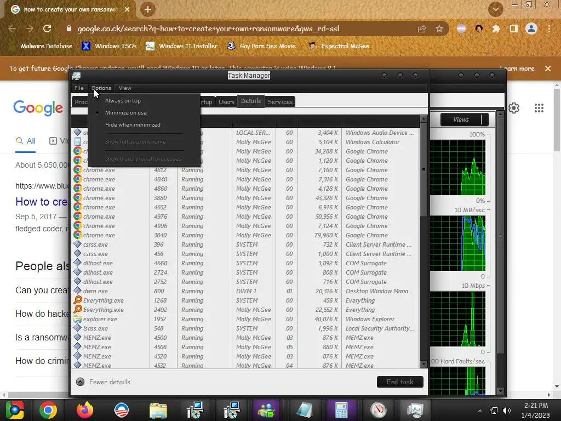Click Learn more in update bar
Image resolution: width=561 pixels, height=421 pixels.
pos(517,69)
